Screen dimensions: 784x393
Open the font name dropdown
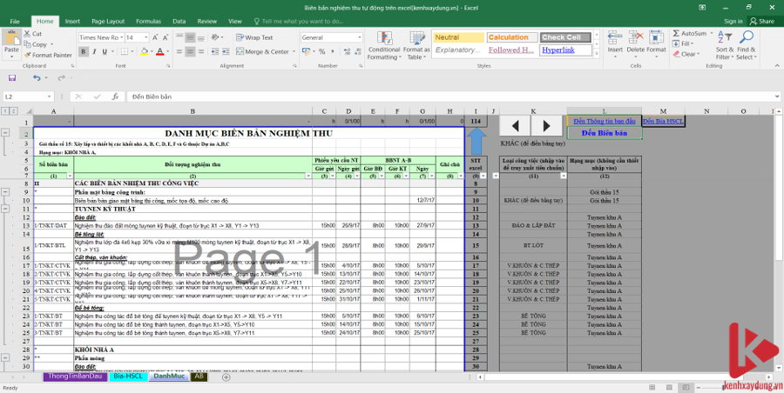coord(120,38)
